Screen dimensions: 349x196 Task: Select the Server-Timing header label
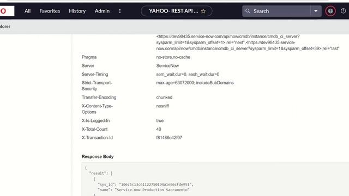[x=95, y=75]
